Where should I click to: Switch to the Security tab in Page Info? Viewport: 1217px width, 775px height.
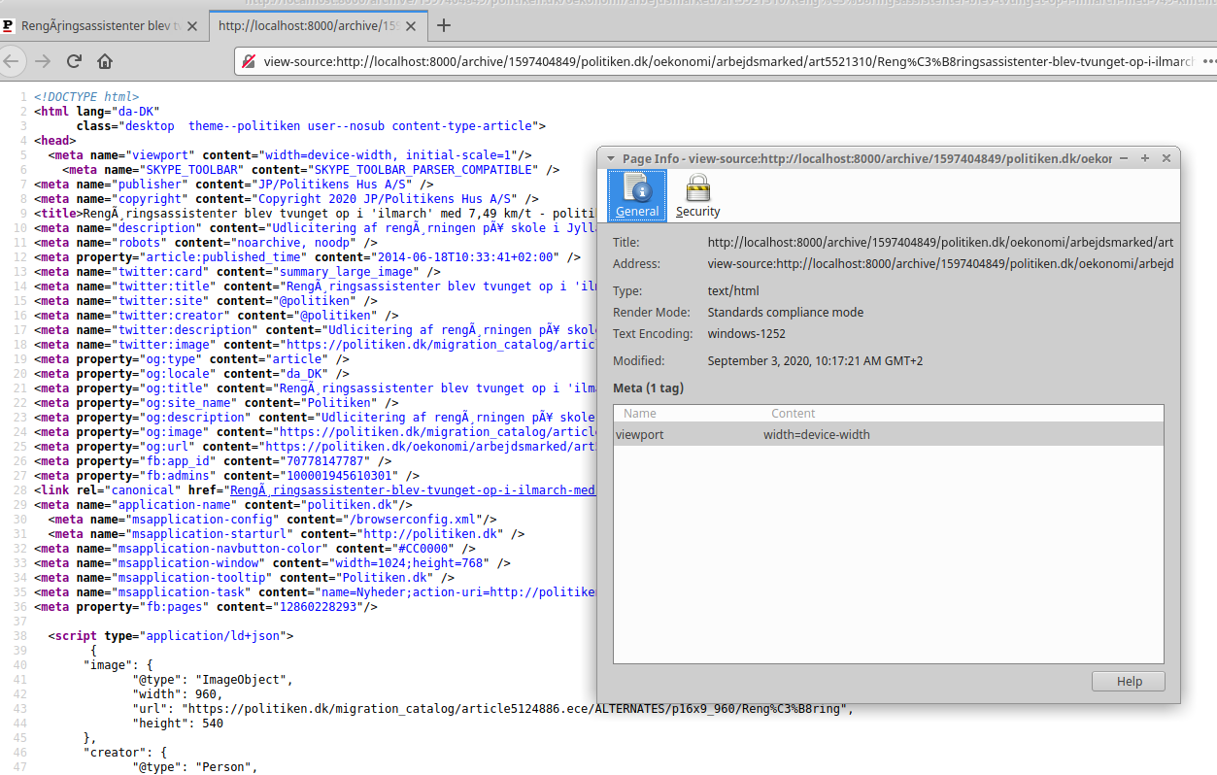tap(697, 195)
